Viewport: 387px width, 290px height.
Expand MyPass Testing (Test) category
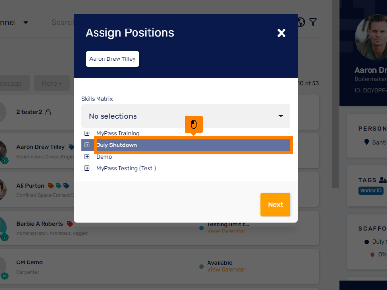[x=87, y=168]
